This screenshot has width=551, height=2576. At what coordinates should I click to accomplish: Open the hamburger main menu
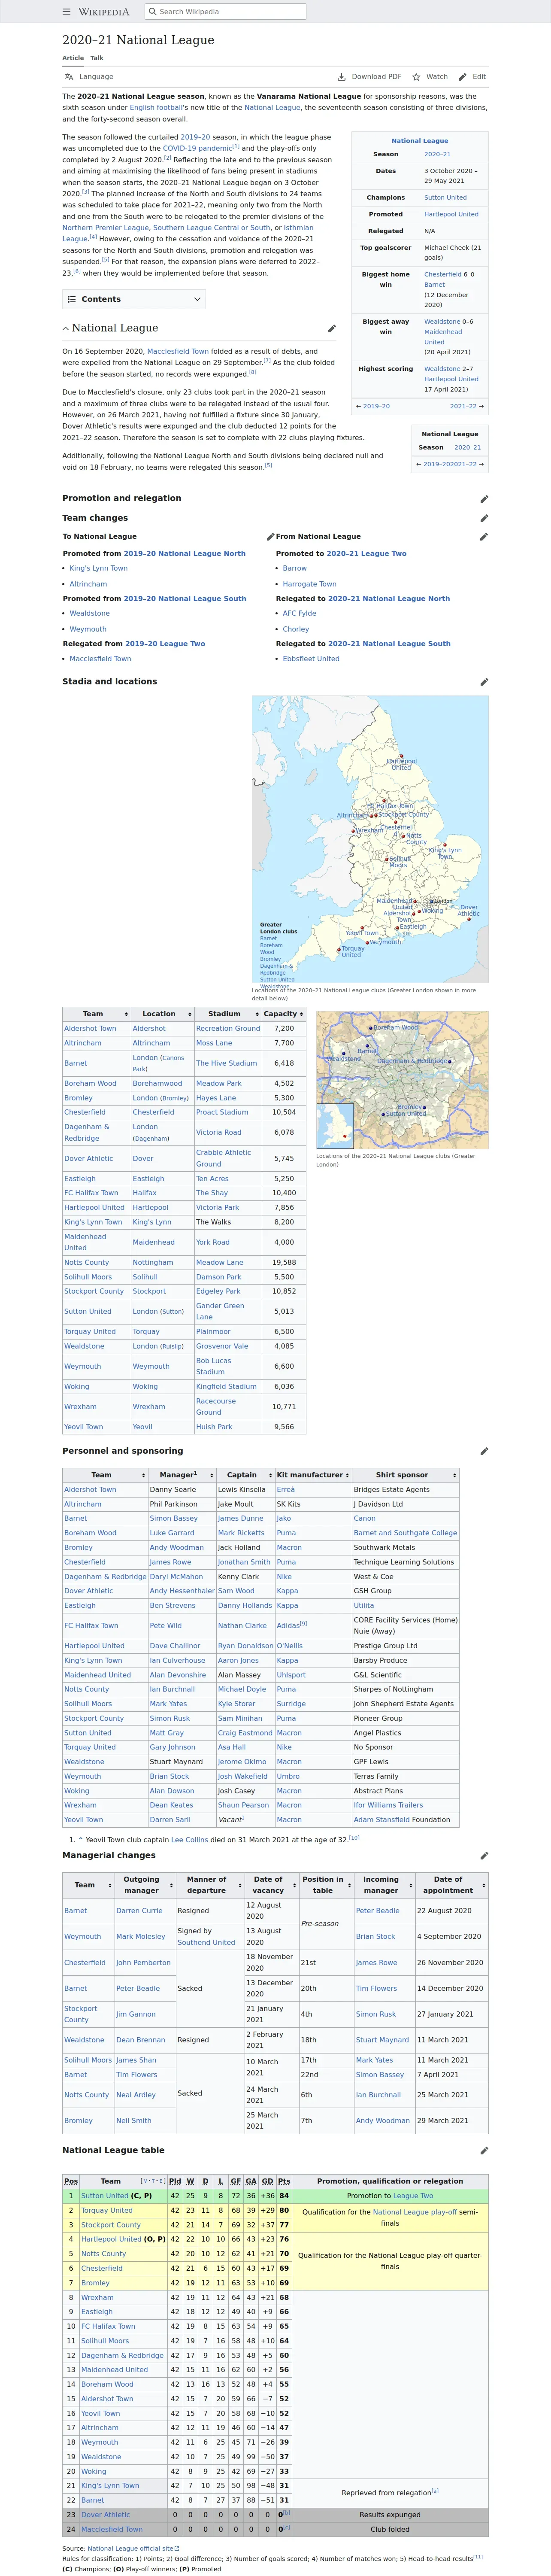67,12
